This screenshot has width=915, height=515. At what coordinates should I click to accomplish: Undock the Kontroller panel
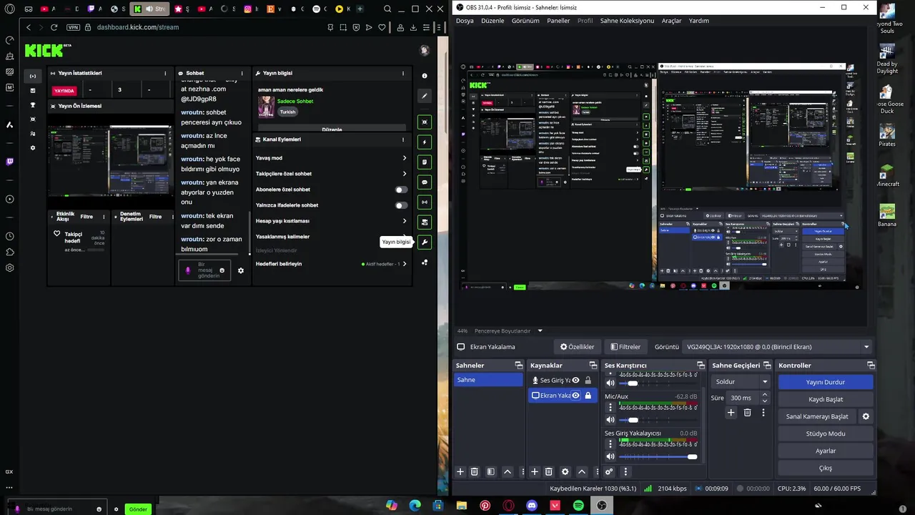tap(870, 366)
